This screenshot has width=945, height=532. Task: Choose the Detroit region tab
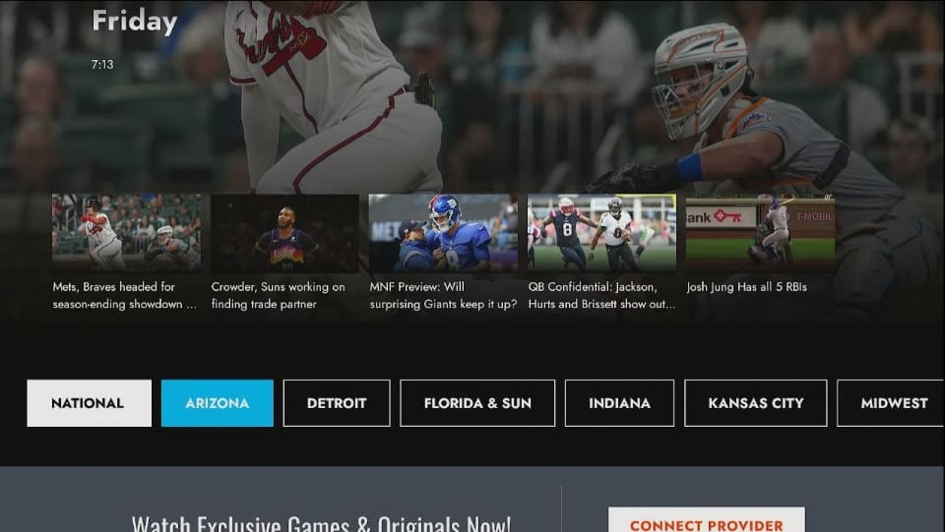coord(337,403)
